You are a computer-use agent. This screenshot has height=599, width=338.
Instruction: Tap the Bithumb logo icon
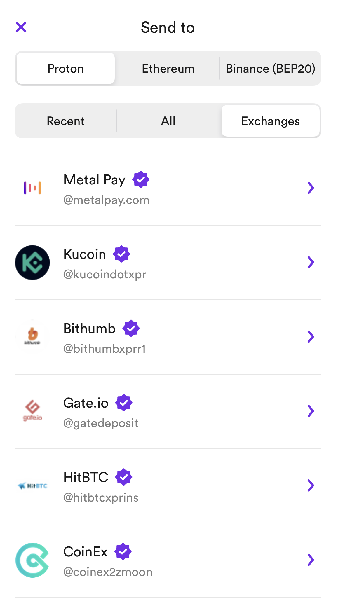pyautogui.click(x=32, y=336)
